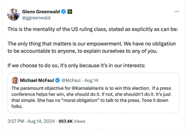Viewport: 191px width, 132px height.
Task: Click Michael McFaul's avatar in quoted tweet
Action: 15,80
